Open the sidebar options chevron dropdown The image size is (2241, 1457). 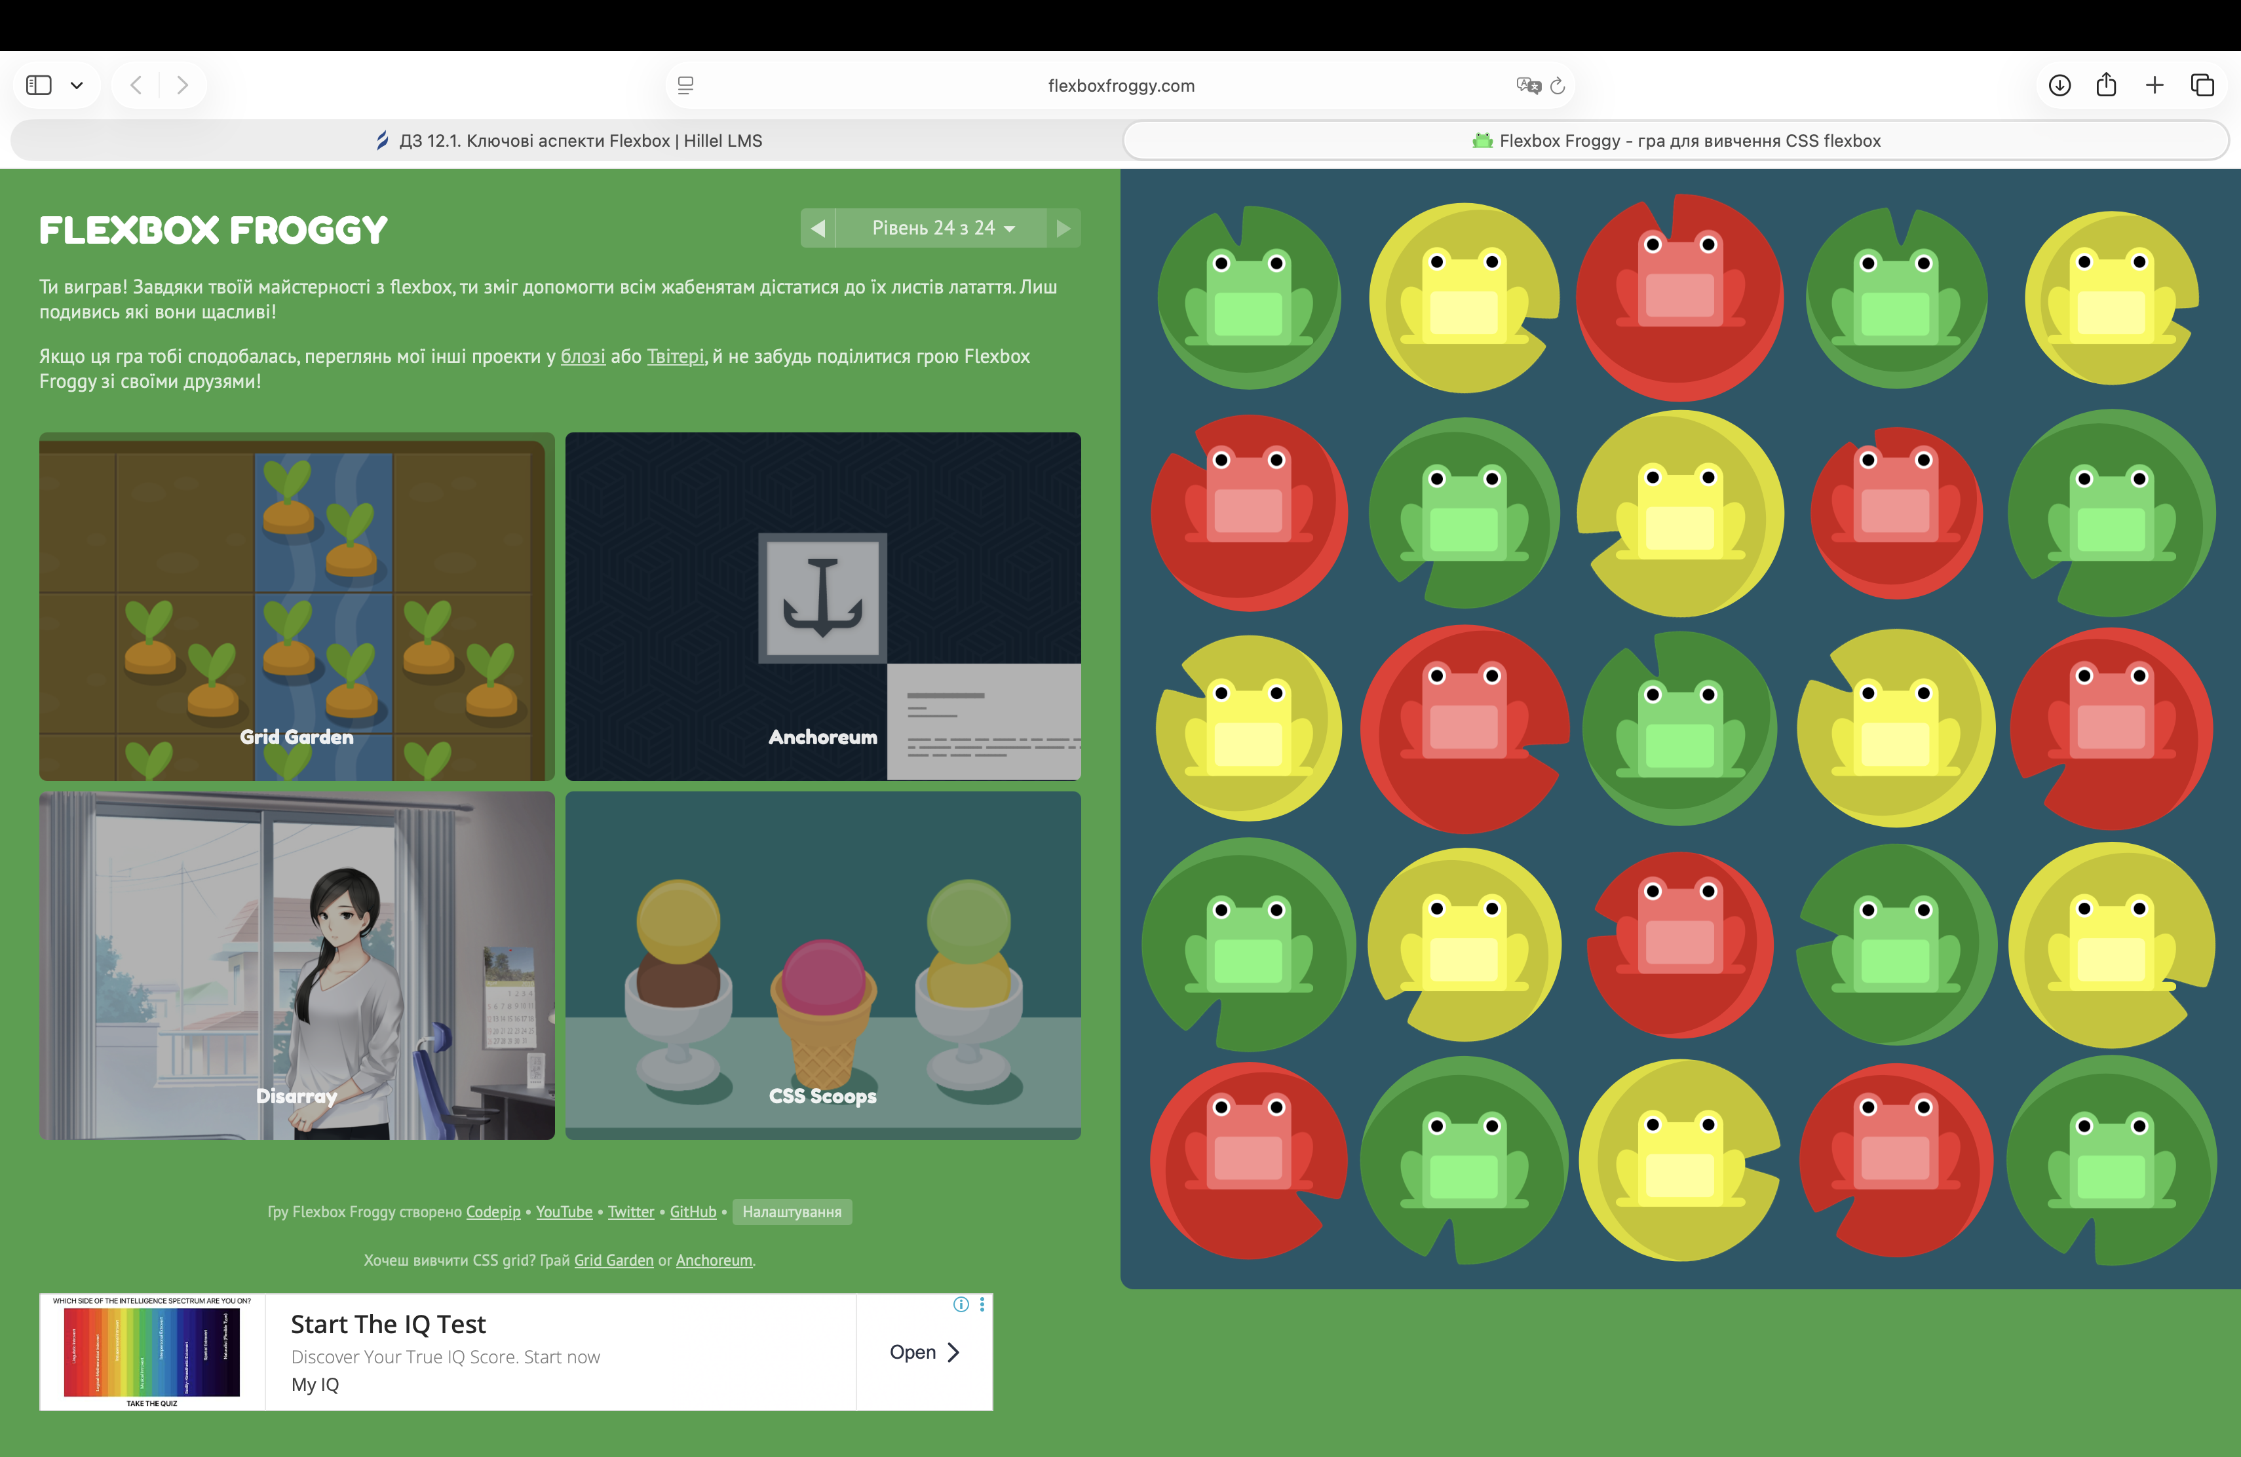point(77,86)
